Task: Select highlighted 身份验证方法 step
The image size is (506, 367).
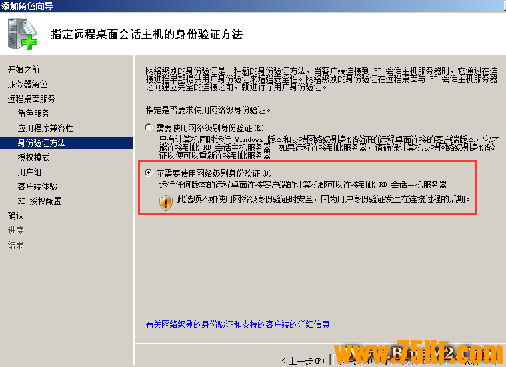Action: pos(41,143)
